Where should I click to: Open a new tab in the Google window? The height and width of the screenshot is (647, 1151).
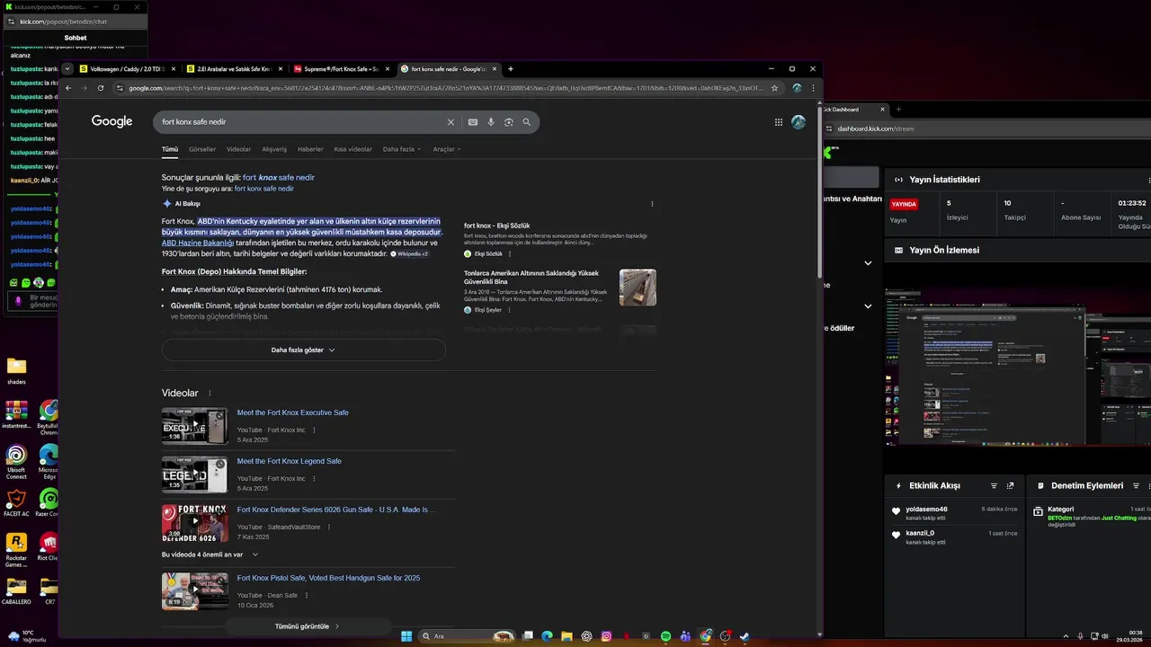511,69
